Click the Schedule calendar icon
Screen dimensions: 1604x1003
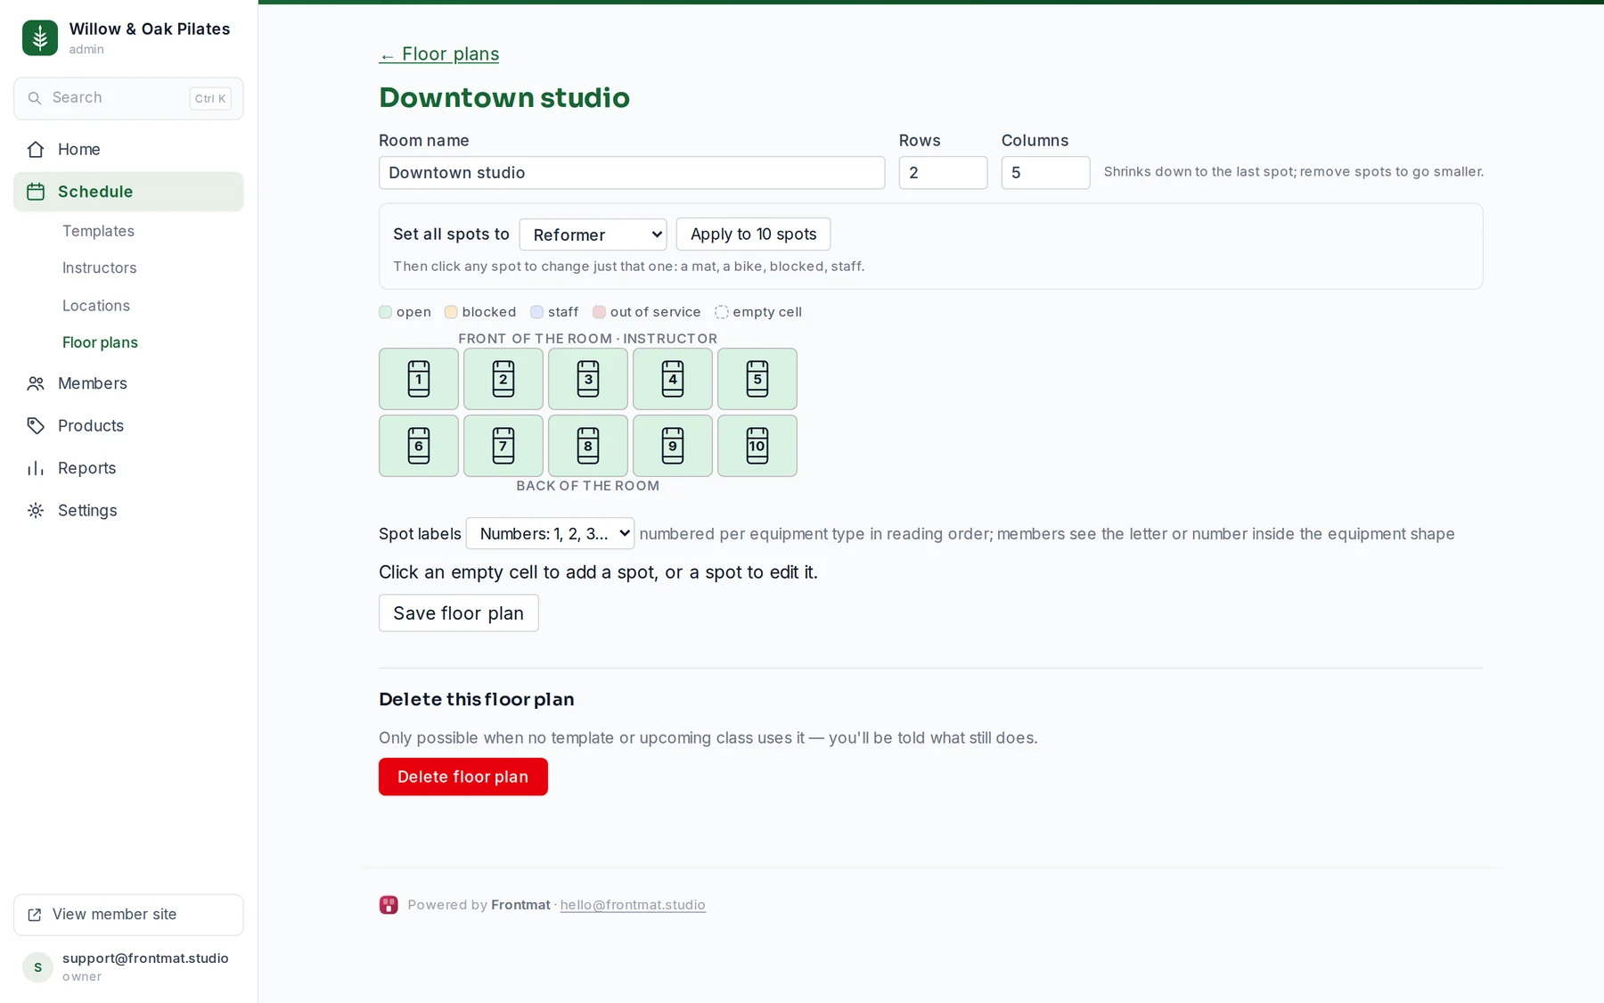(x=36, y=192)
